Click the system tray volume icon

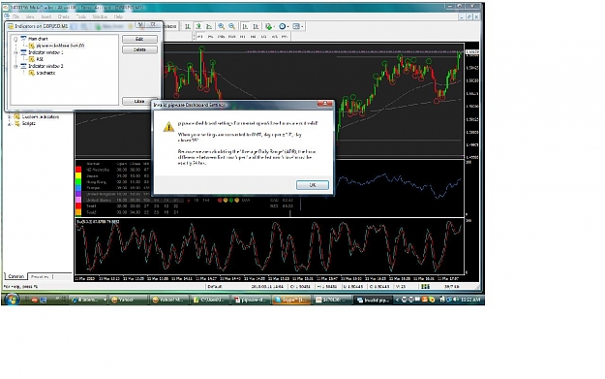[x=456, y=300]
